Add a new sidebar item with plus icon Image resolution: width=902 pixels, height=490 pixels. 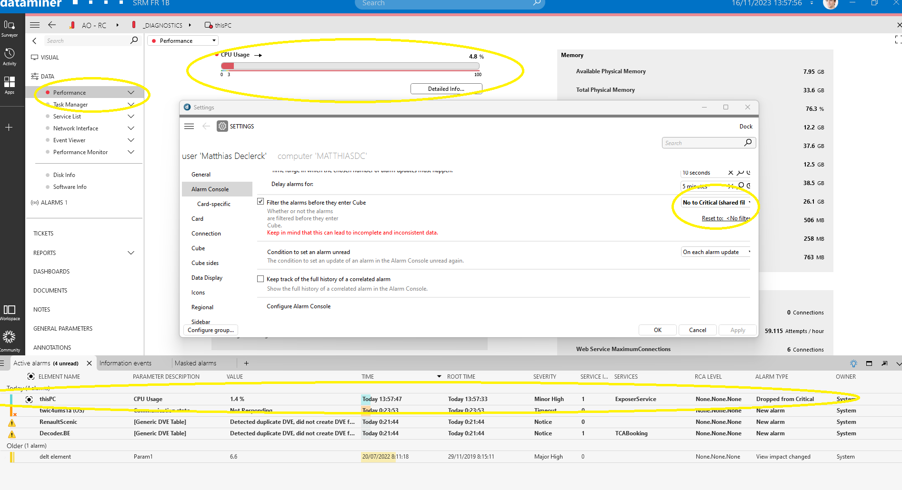pos(9,127)
